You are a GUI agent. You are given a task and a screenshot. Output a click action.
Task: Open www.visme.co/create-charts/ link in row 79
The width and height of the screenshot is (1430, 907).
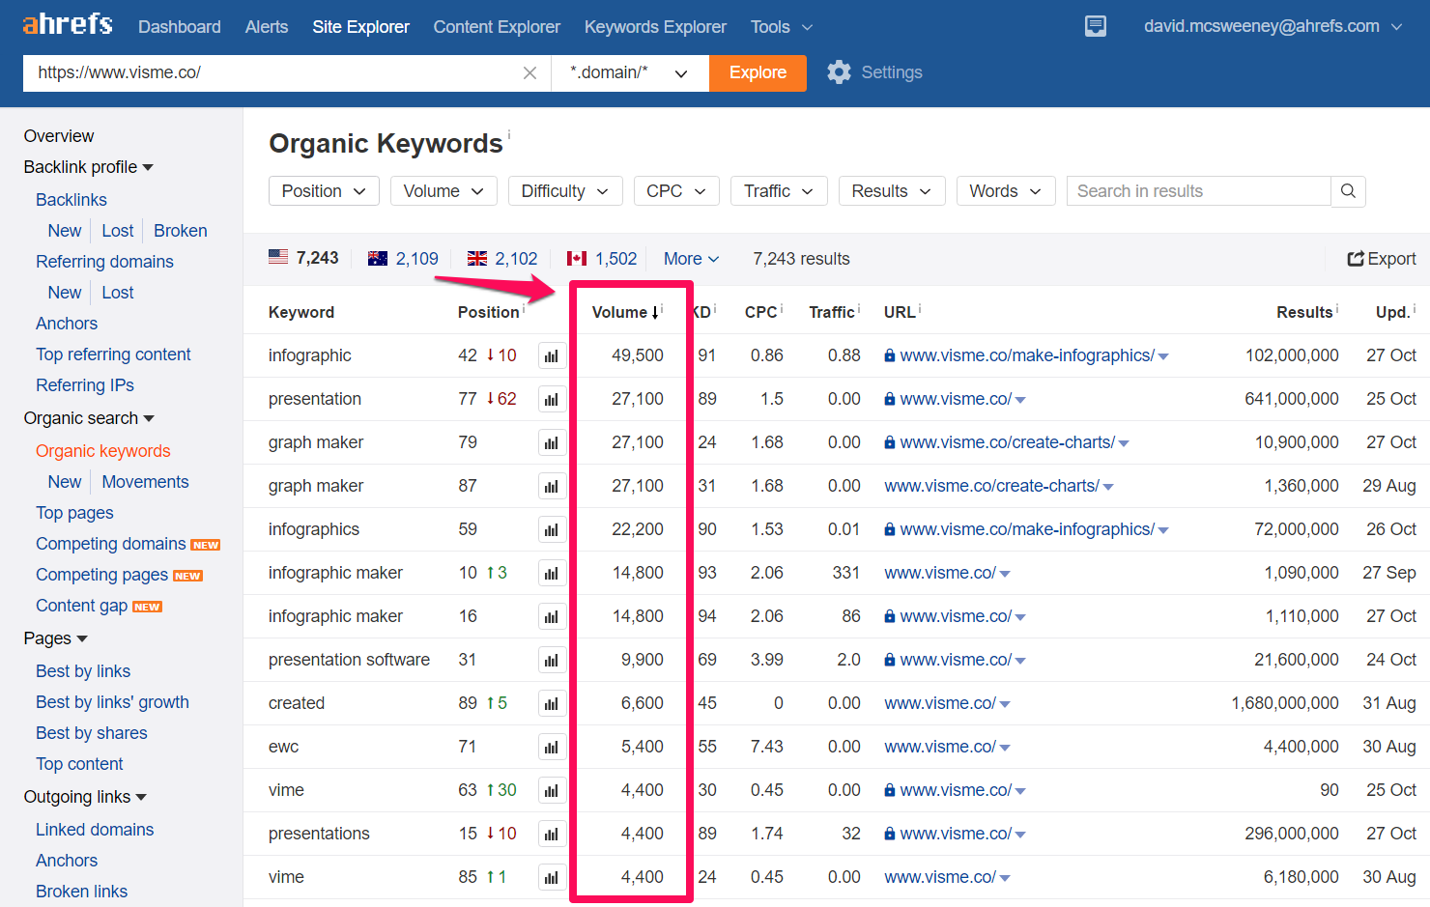click(x=1008, y=442)
